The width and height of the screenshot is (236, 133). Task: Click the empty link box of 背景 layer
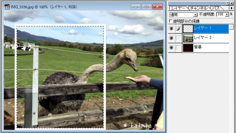178,47
